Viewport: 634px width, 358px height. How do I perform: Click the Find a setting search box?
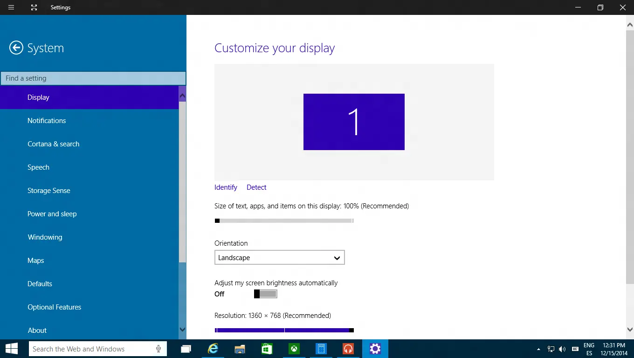click(x=93, y=78)
